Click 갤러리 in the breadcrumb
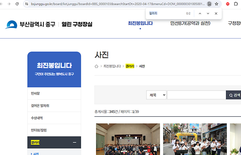The height and width of the screenshot is (155, 241). tap(130, 66)
